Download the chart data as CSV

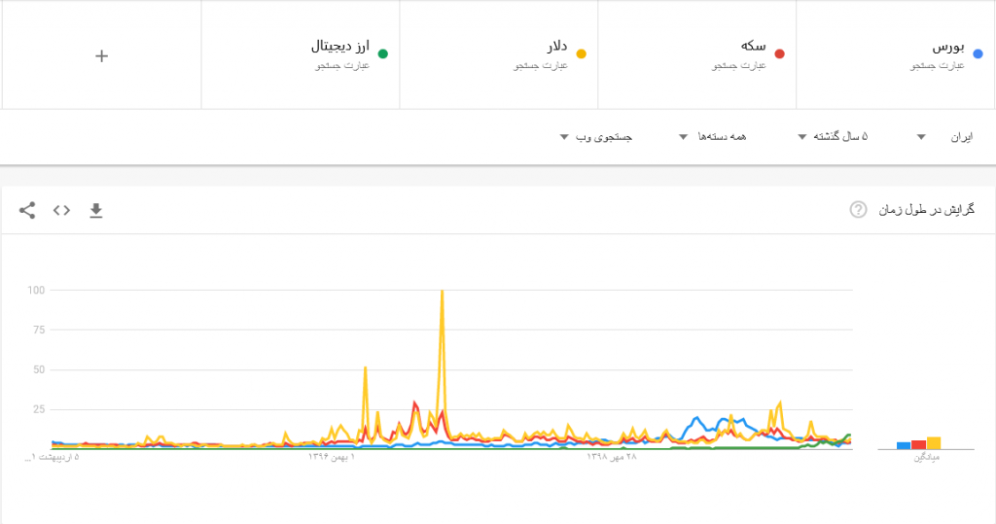pos(95,210)
